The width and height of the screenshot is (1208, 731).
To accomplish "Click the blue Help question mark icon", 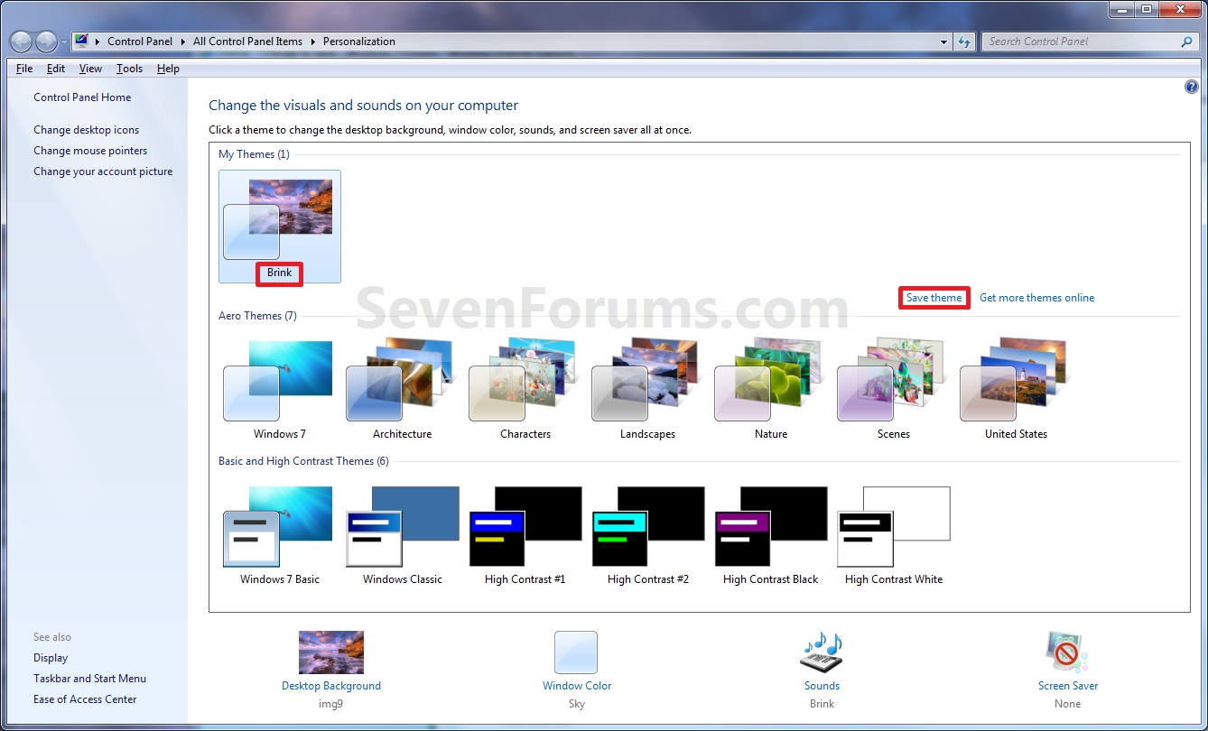I will pos(1191,86).
